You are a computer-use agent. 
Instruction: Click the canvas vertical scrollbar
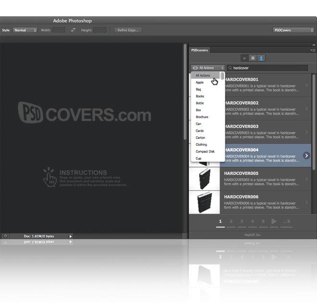[x=185, y=92]
